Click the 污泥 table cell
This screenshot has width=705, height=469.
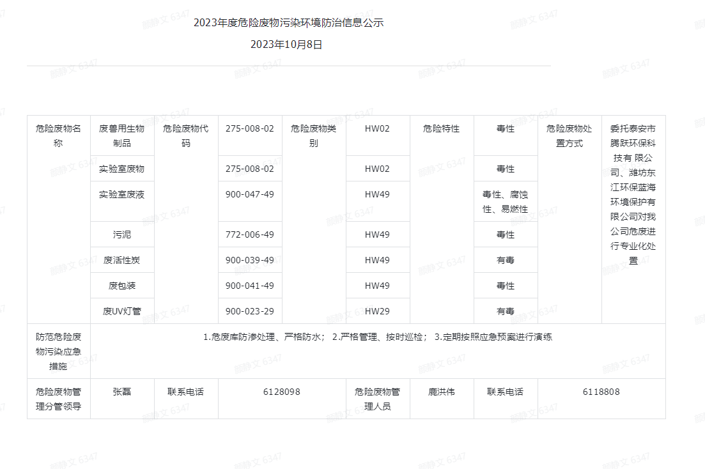122,235
